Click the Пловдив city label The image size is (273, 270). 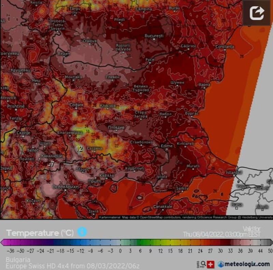click(x=116, y=127)
